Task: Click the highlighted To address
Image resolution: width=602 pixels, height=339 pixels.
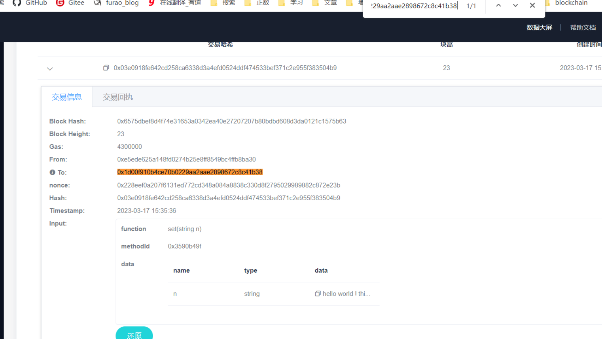Action: (x=190, y=172)
